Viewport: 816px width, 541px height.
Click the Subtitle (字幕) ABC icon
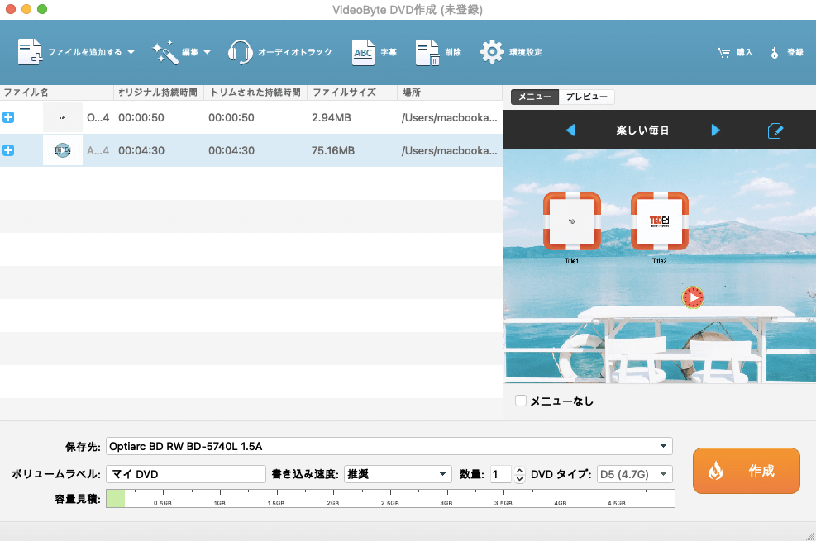point(364,52)
